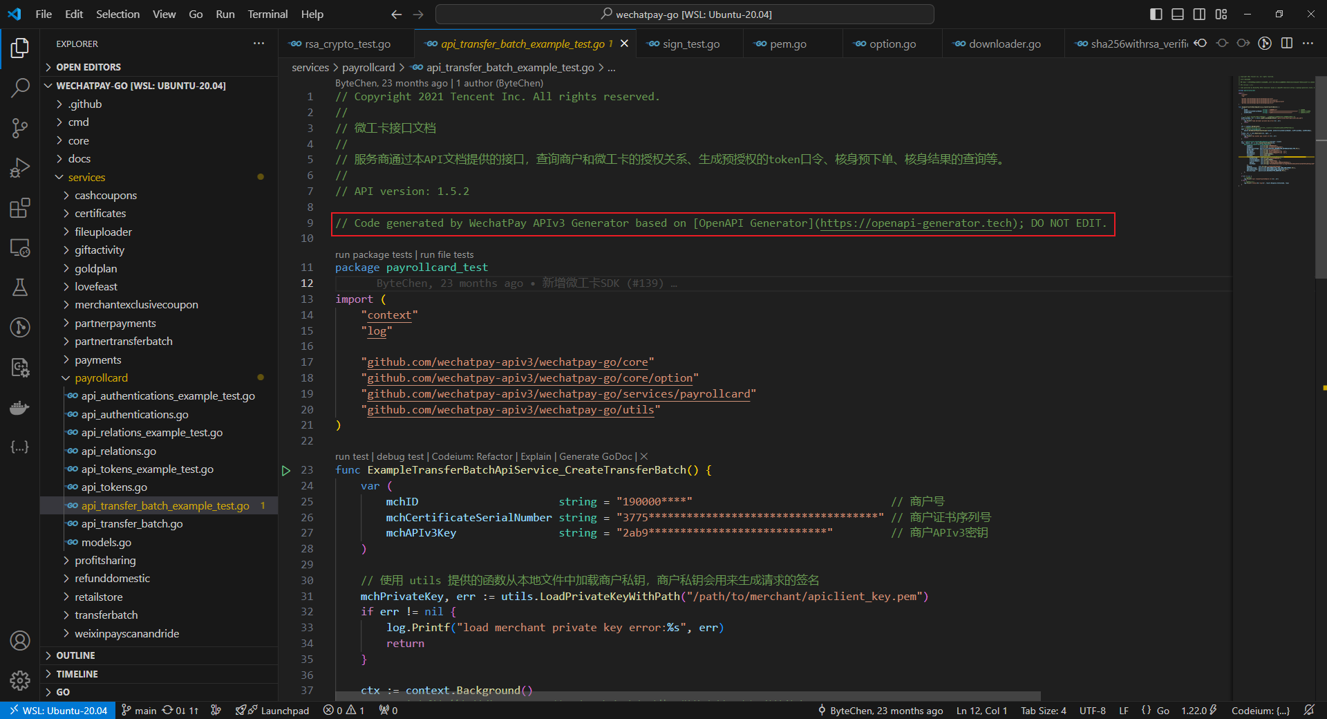Click the errors and warnings status indicator

(x=343, y=710)
